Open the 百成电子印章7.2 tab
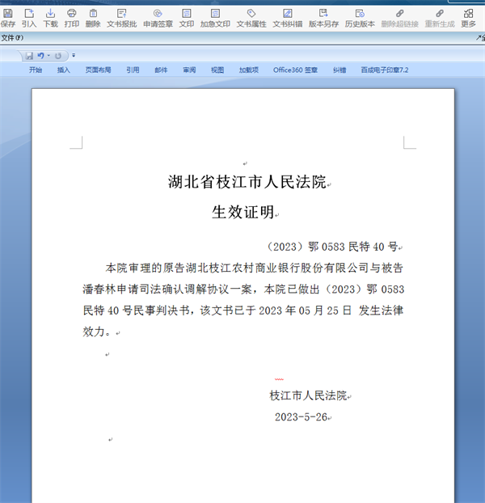The image size is (485, 503). [385, 70]
